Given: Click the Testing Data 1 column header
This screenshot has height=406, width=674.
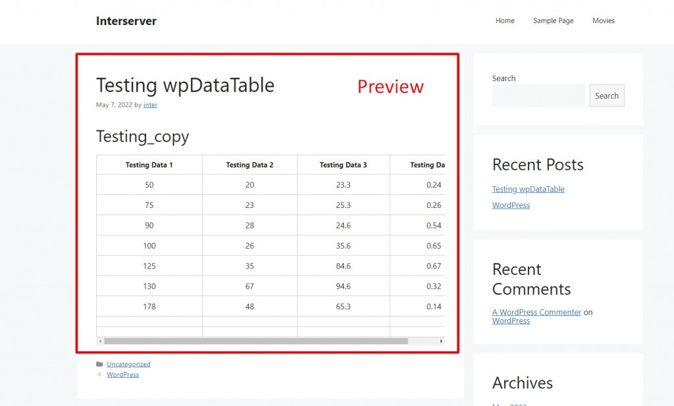Looking at the screenshot, I should [x=149, y=165].
